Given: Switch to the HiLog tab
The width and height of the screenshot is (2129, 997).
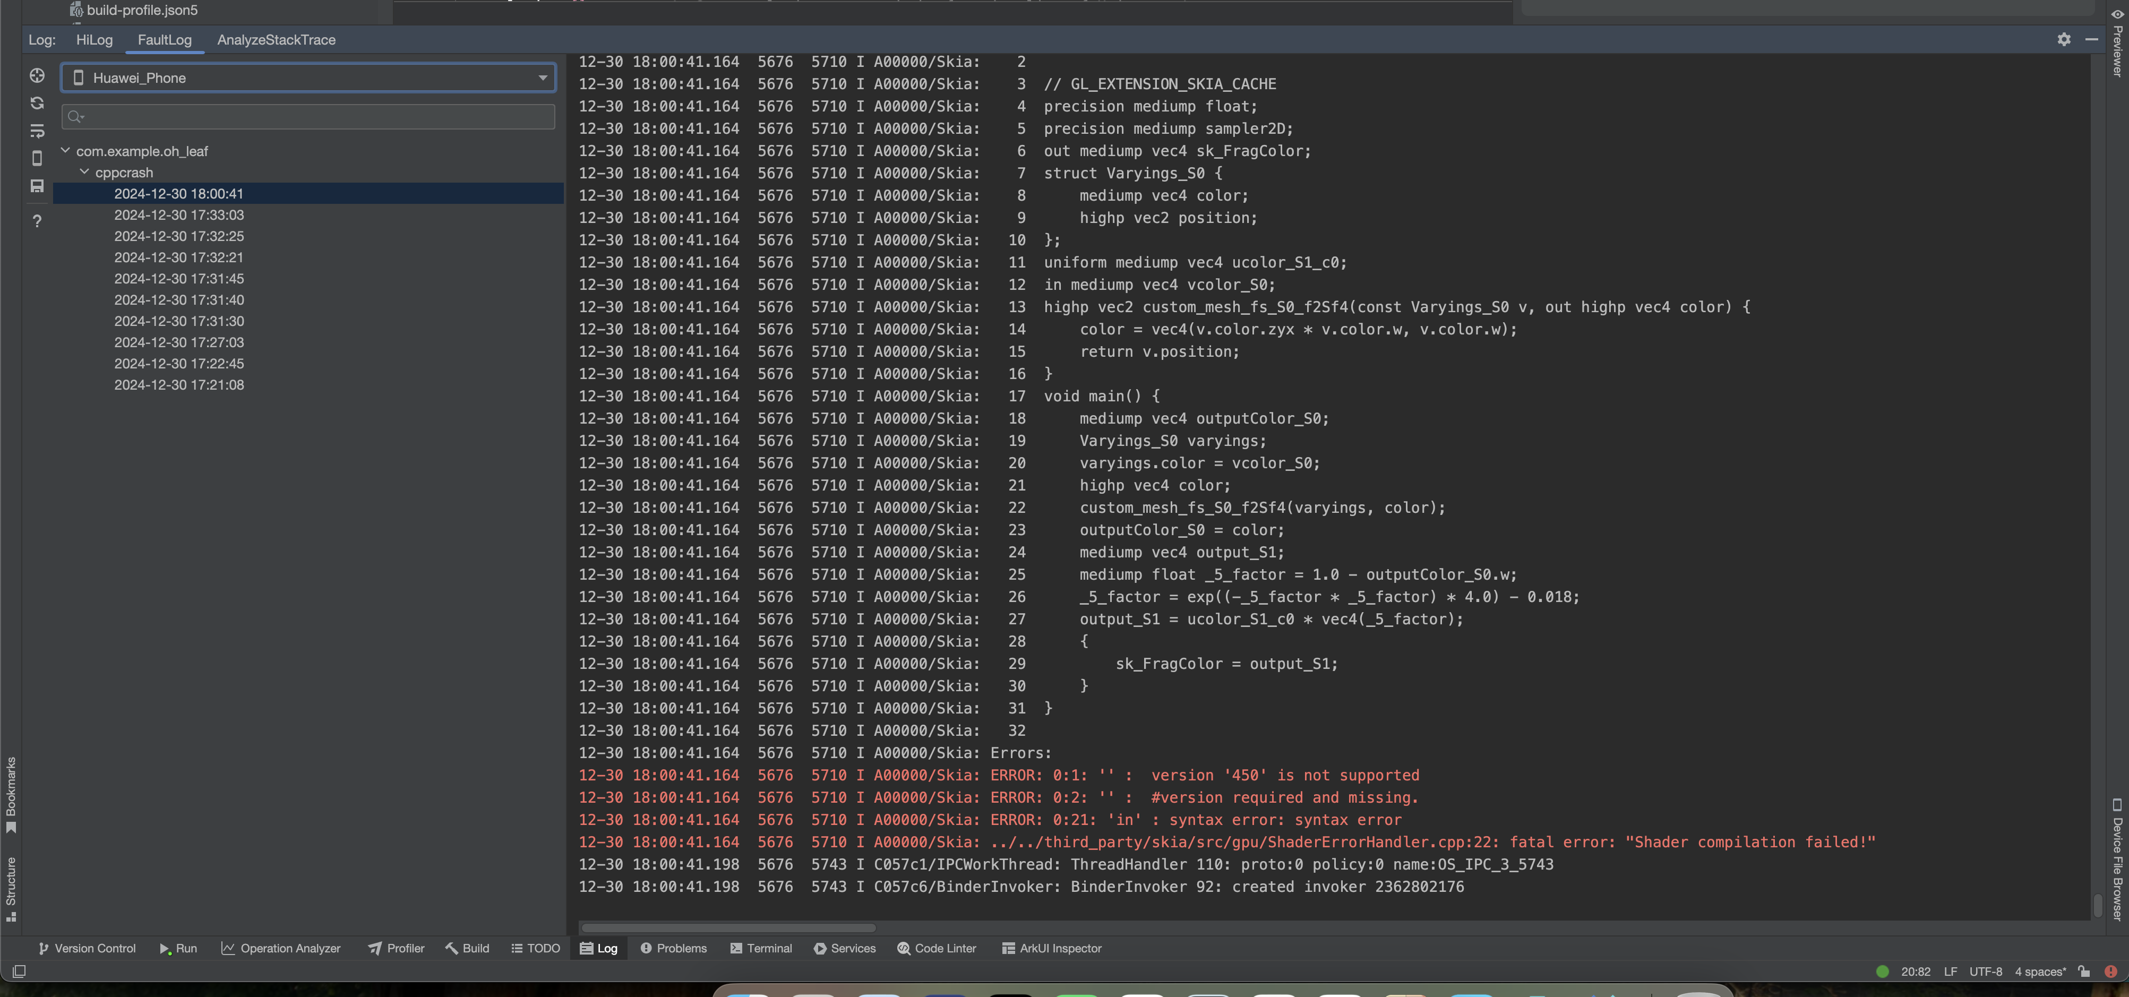Looking at the screenshot, I should point(94,40).
